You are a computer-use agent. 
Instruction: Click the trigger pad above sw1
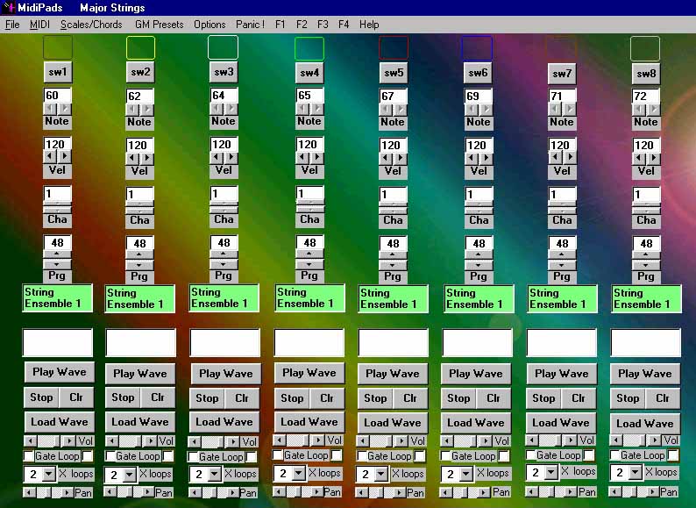coord(58,47)
